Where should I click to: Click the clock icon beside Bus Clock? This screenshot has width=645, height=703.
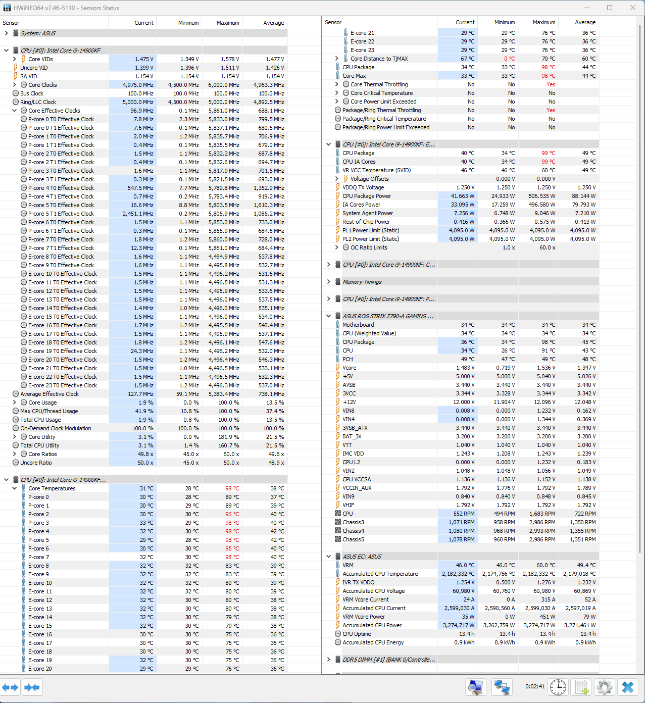click(15, 93)
